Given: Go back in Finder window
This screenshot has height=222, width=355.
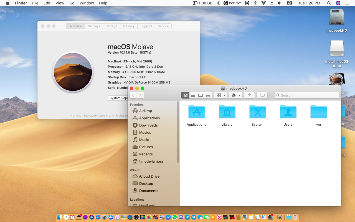Looking at the screenshot, I should (x=133, y=95).
